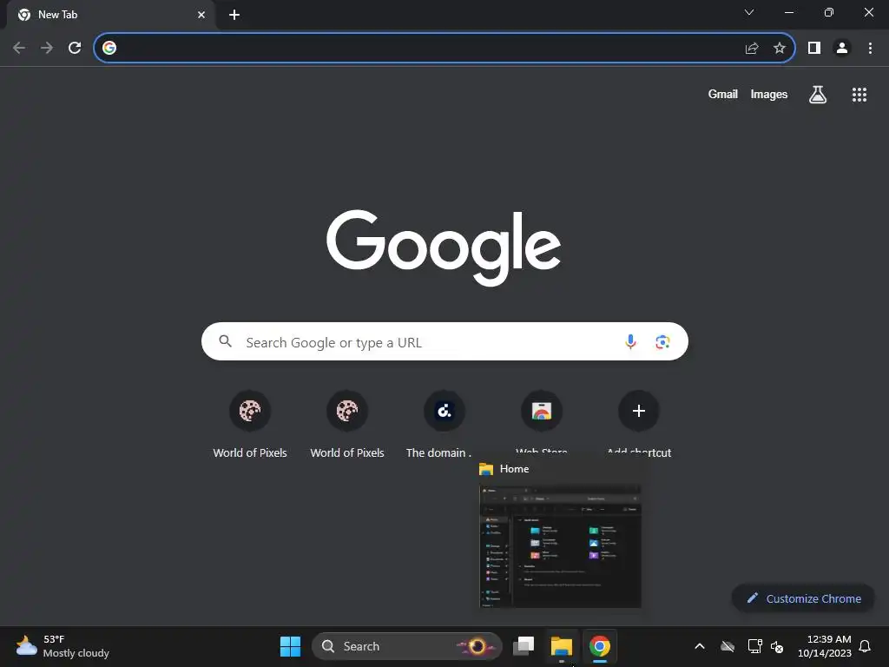This screenshot has width=889, height=667.
Task: Open the weather widget showing 53°F
Action: pos(63,646)
